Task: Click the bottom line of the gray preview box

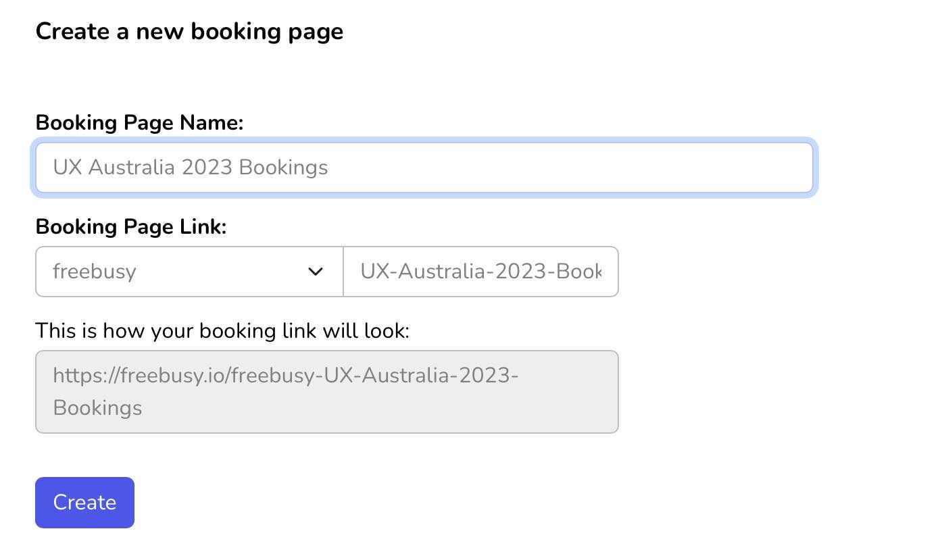Action: 326,408
